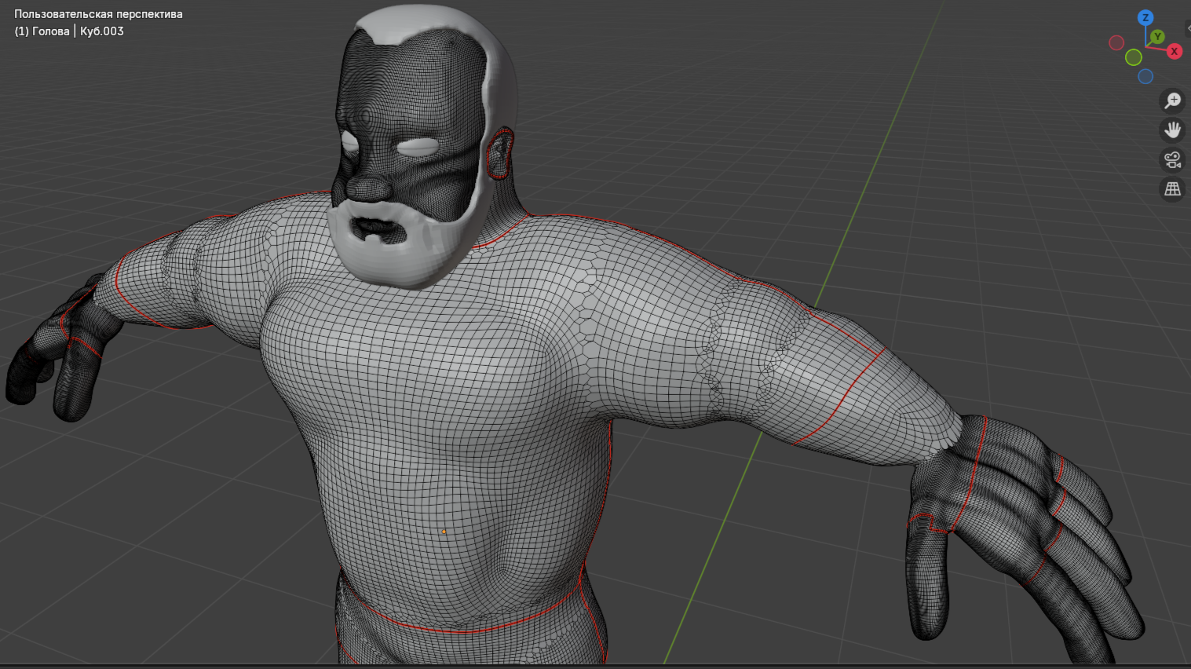Click the green Y axis ball
The image size is (1191, 669).
(x=1157, y=37)
